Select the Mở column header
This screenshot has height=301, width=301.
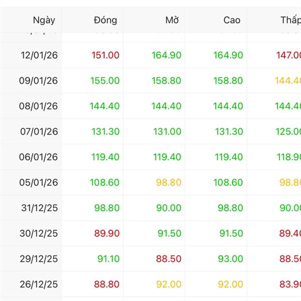pos(172,20)
